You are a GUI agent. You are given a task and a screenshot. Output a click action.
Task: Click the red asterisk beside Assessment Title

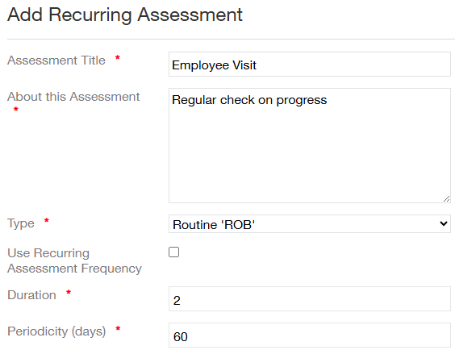[118, 57]
